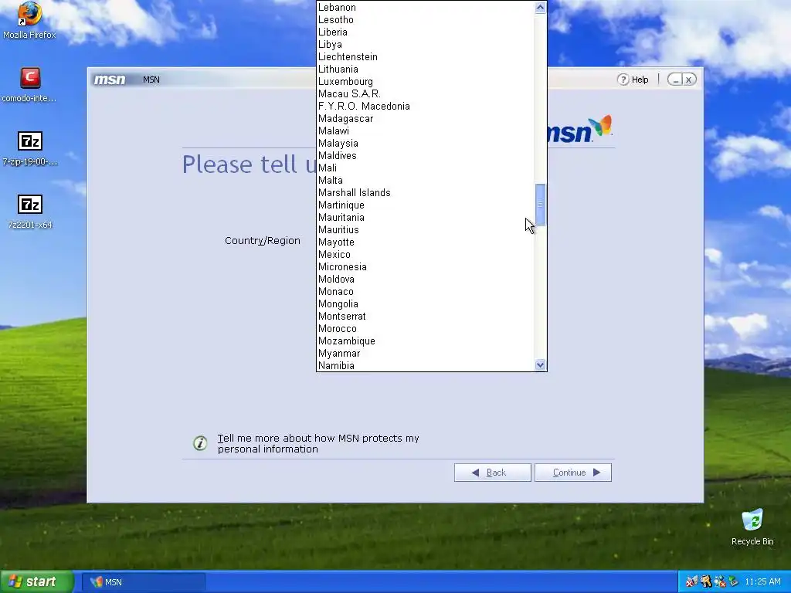Screen dimensions: 791x593
Task: Select Malawi country option
Action: click(x=426, y=131)
